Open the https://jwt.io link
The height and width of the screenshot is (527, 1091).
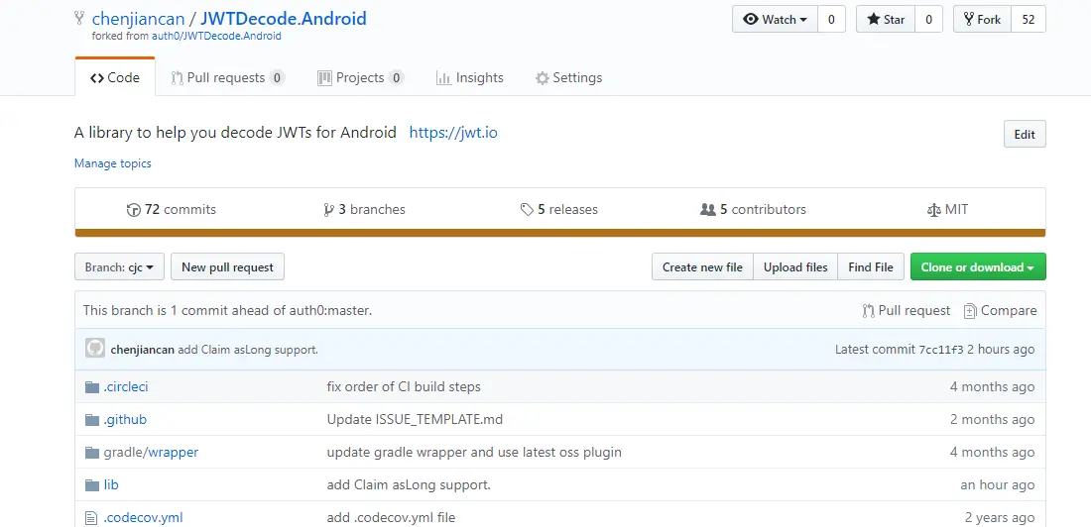pos(453,132)
